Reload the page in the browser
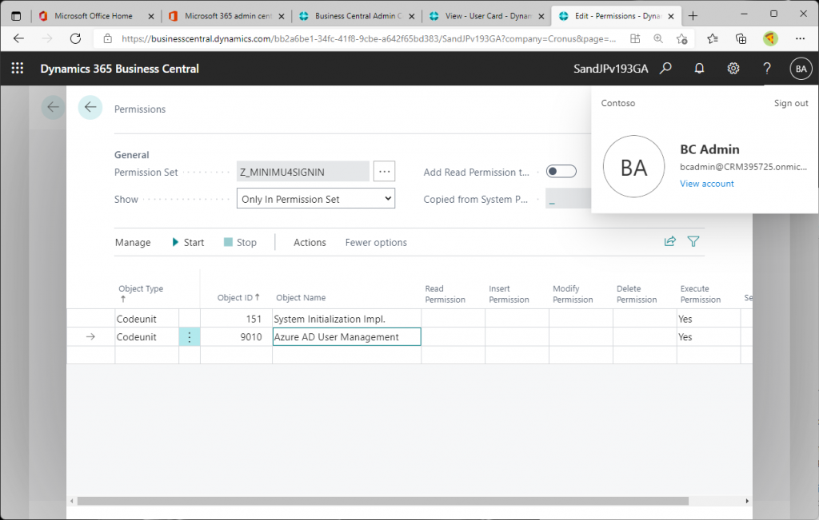Image resolution: width=819 pixels, height=520 pixels. pyautogui.click(x=76, y=38)
